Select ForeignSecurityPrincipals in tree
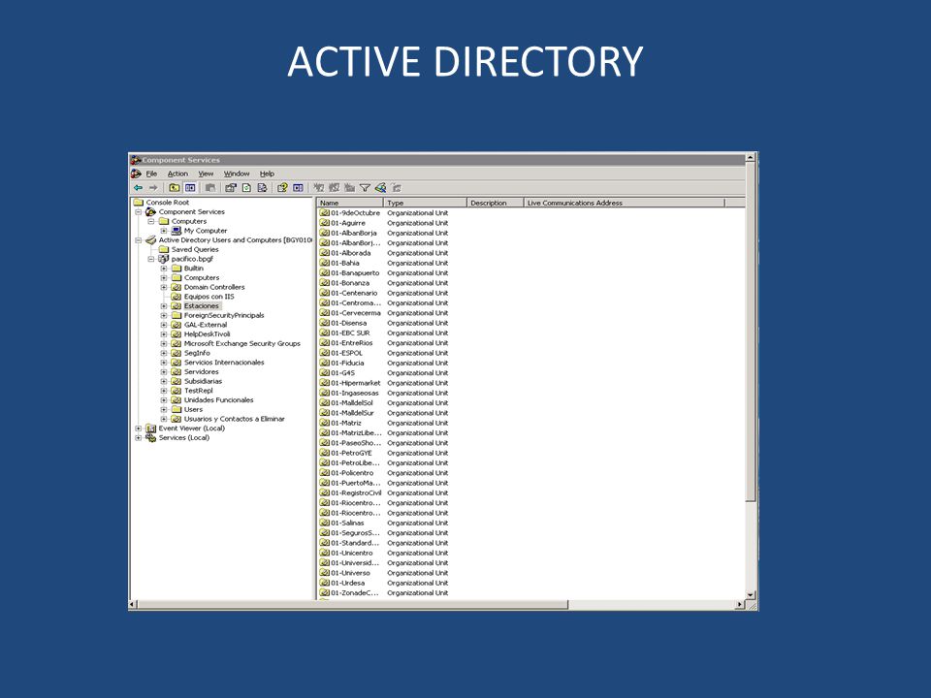The image size is (931, 698). click(x=224, y=315)
